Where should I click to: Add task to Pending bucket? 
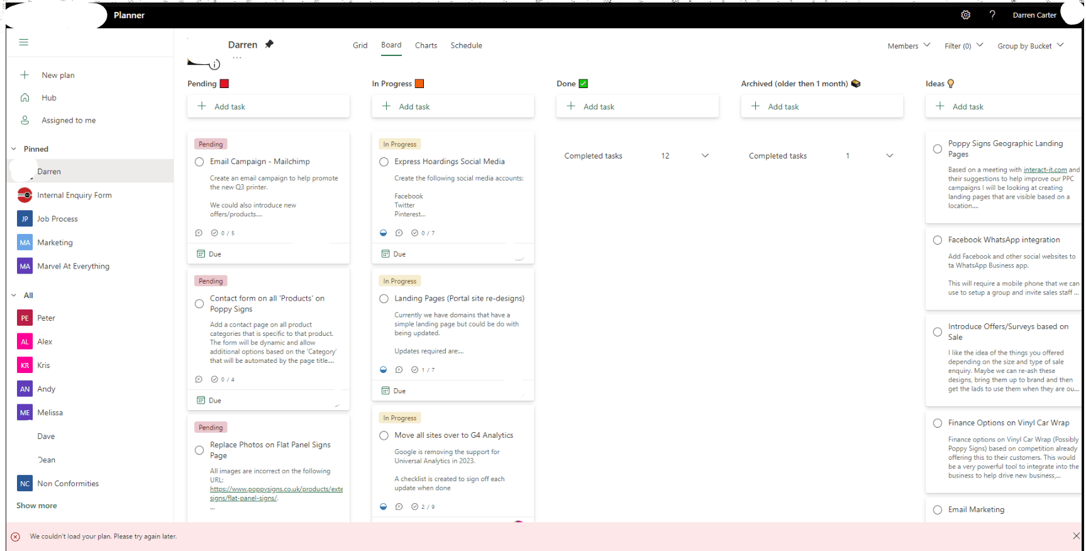pyautogui.click(x=269, y=106)
